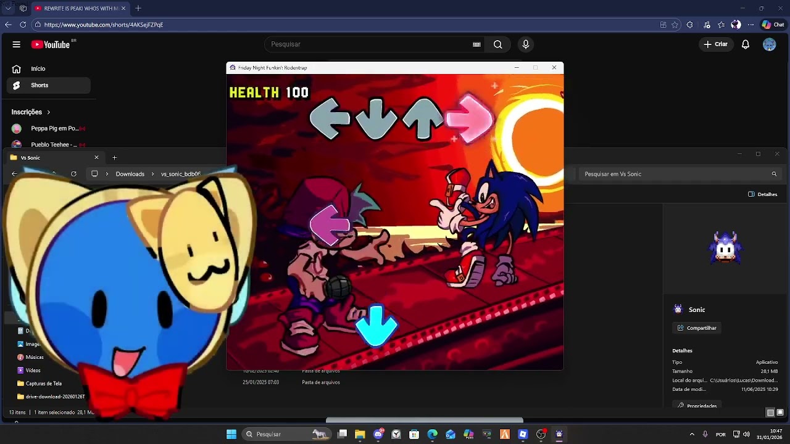Viewport: 790px width, 444px height.
Task: Click the back arrow in File Explorer
Action: 14,174
